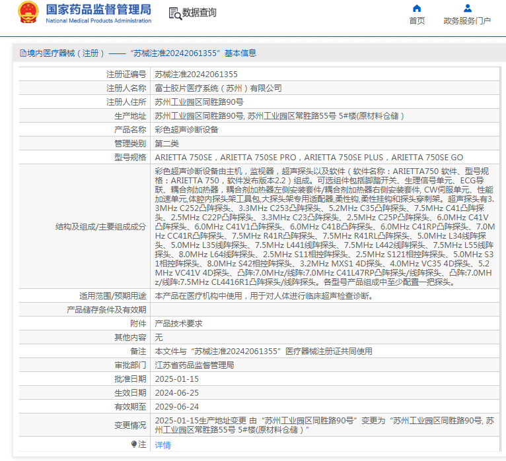Click the 注册证编号 label
Viewport: 506px width, 461px height.
coord(126,75)
